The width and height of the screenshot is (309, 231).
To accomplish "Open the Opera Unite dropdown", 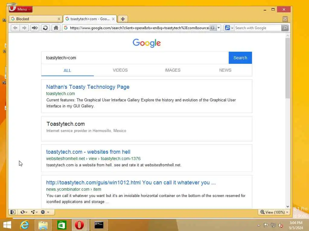I will coord(34,212).
